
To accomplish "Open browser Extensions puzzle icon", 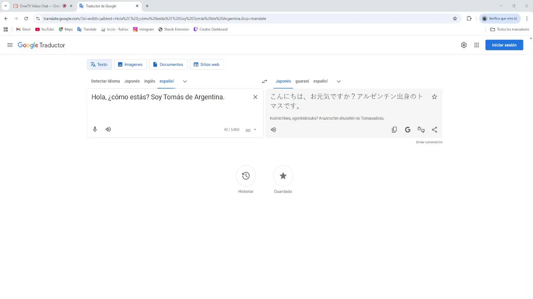I will click(x=469, y=19).
